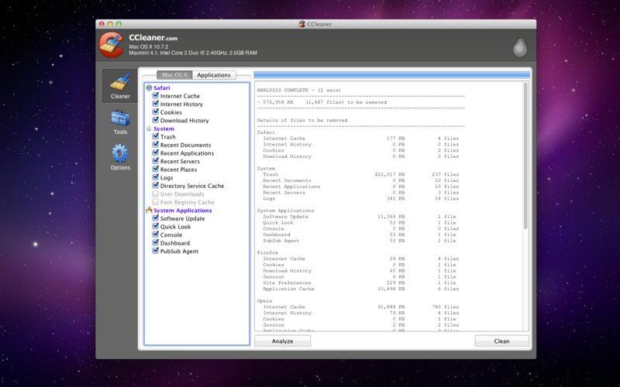Switch to the Applications tab

tap(214, 75)
